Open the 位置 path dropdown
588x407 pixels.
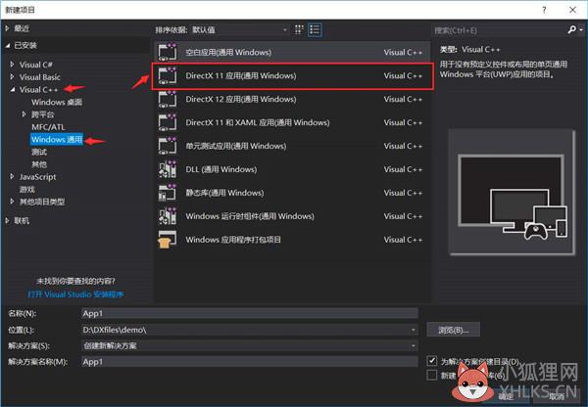tap(413, 330)
